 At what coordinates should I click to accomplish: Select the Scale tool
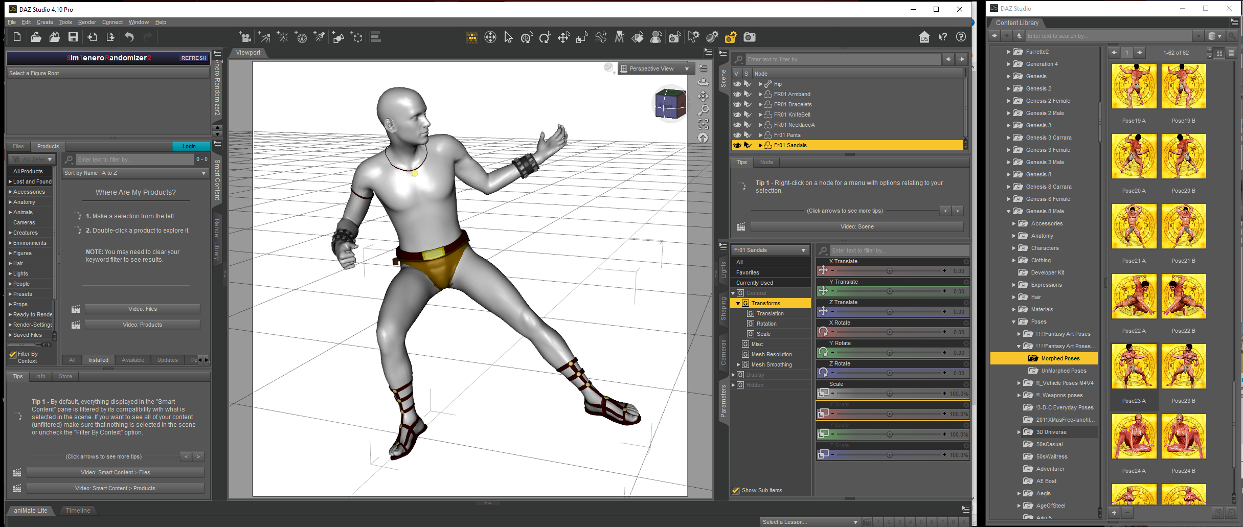[582, 37]
